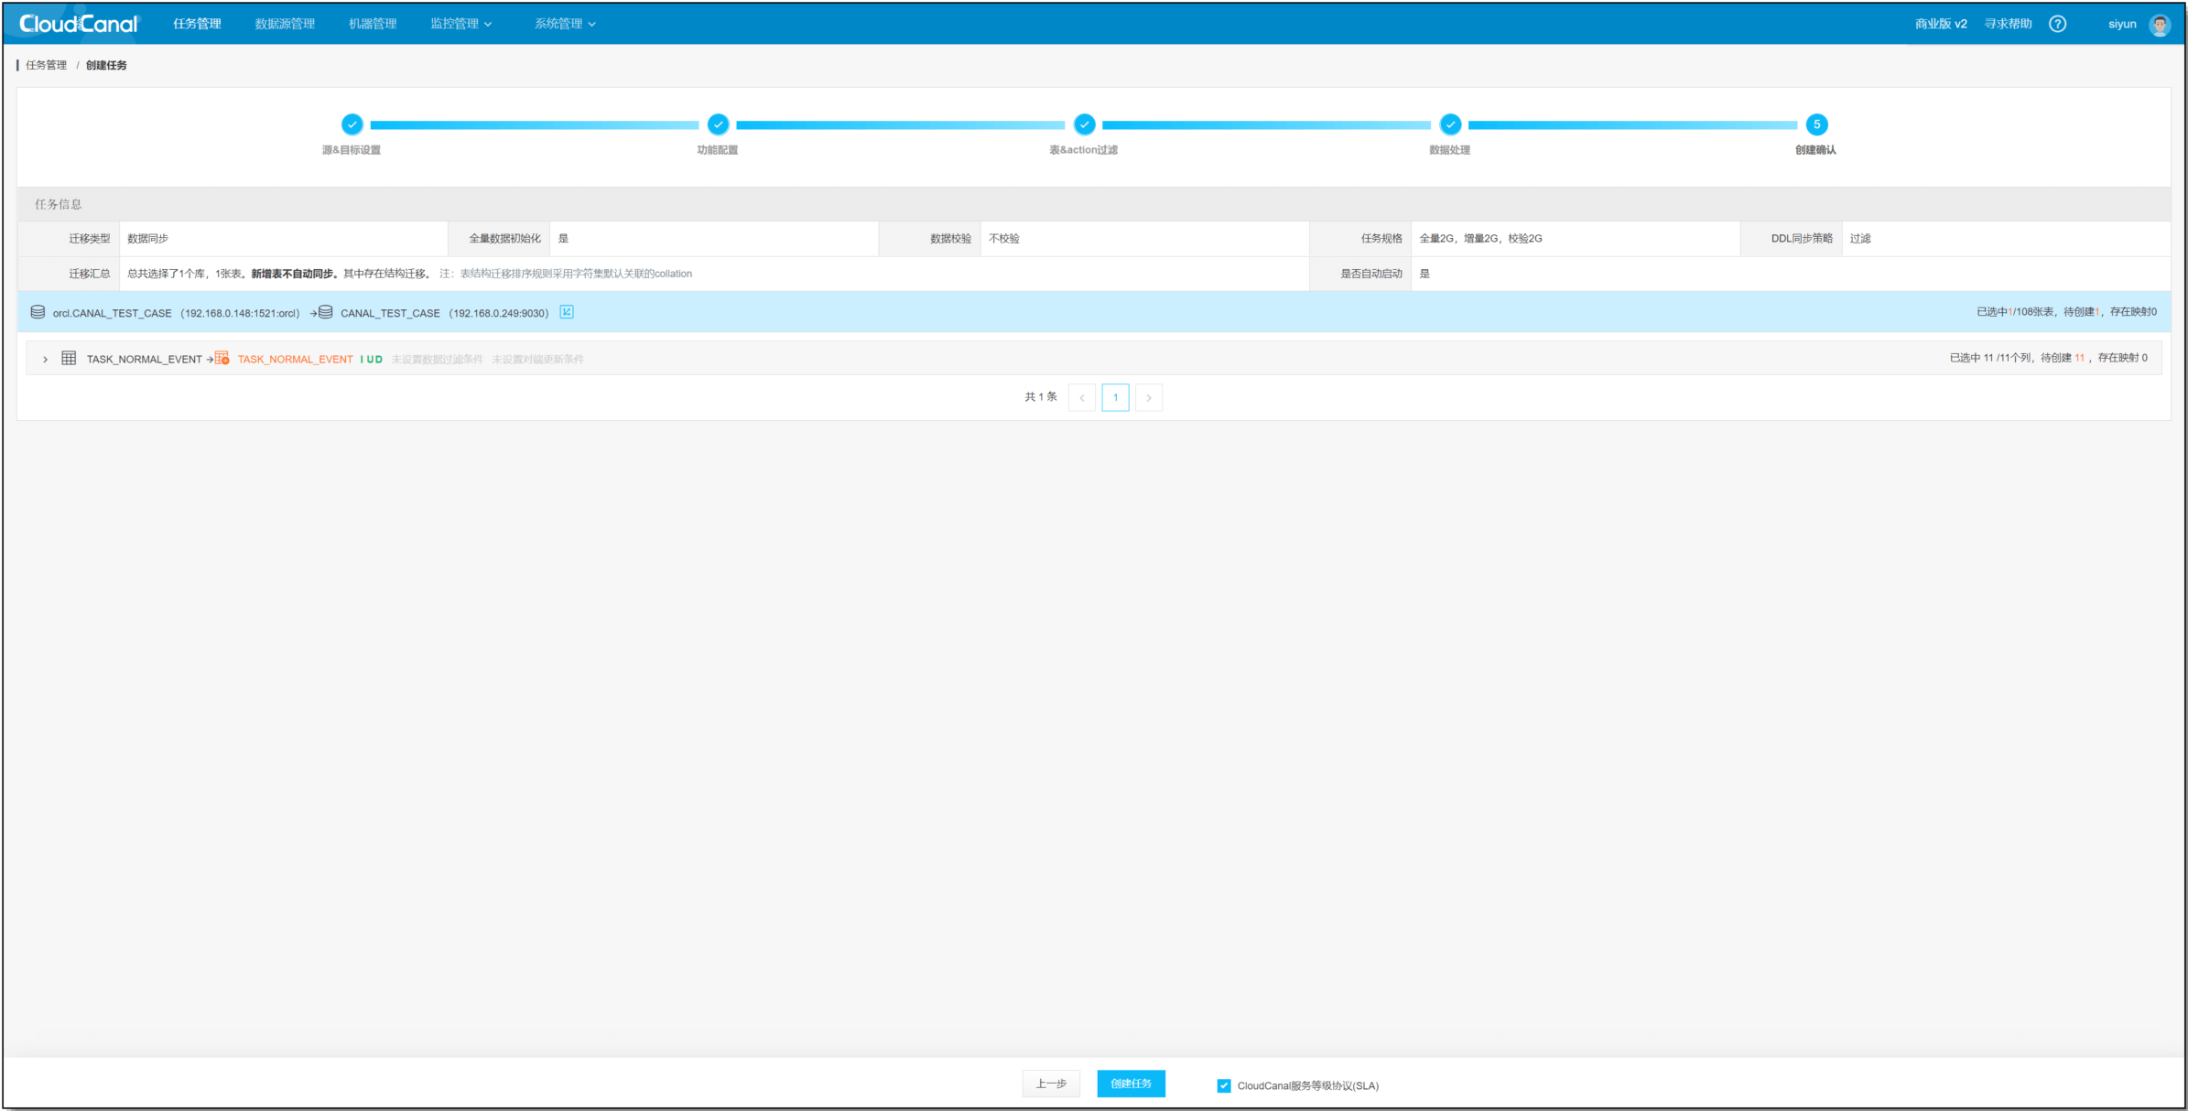Click the progress bar between steps 功能配置 and 表&action过滤
Screen dimensions: 2188x1111
(x=901, y=124)
